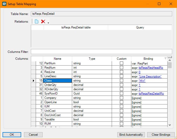Click the new relation page icon
The width and height of the screenshot is (177, 139).
coord(36,22)
